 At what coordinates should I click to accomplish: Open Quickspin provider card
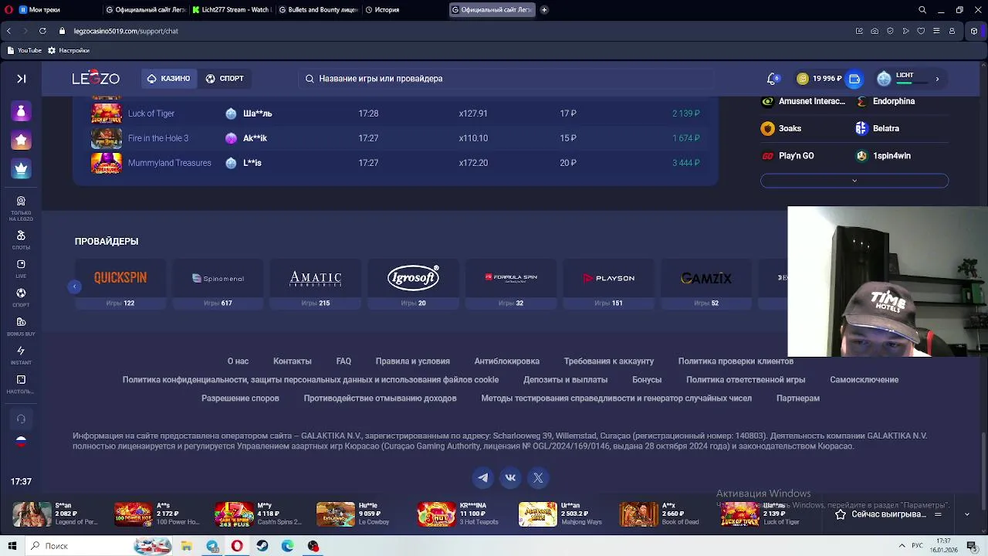coord(120,286)
